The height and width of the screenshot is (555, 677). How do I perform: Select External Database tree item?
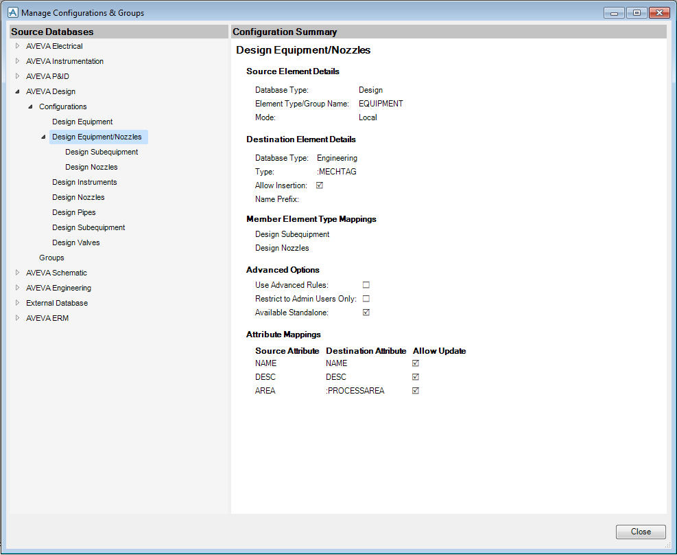[57, 303]
